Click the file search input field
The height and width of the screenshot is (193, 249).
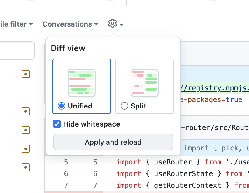[17, 51]
